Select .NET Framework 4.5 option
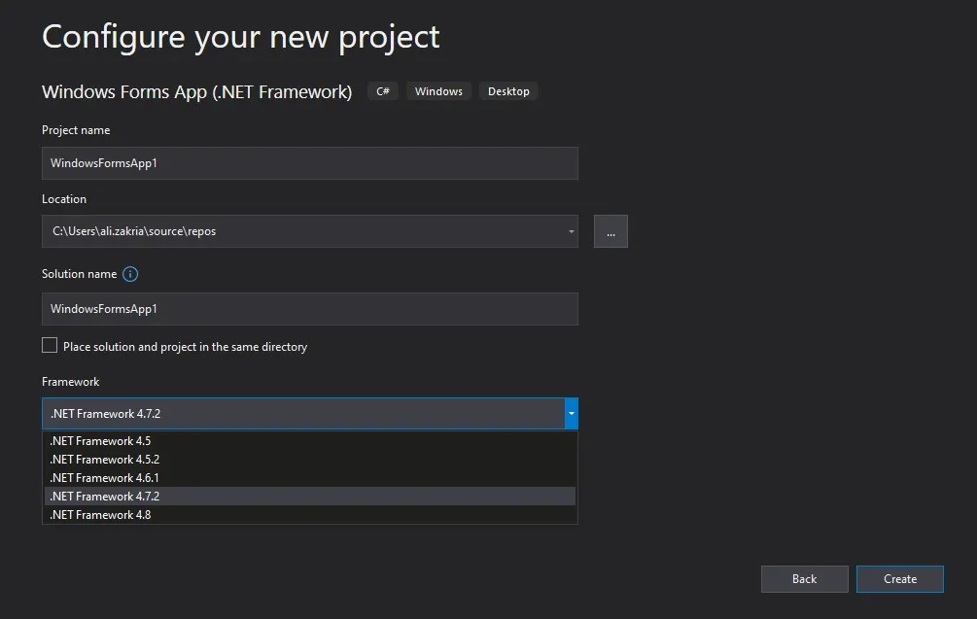This screenshot has width=977, height=619. tap(100, 441)
